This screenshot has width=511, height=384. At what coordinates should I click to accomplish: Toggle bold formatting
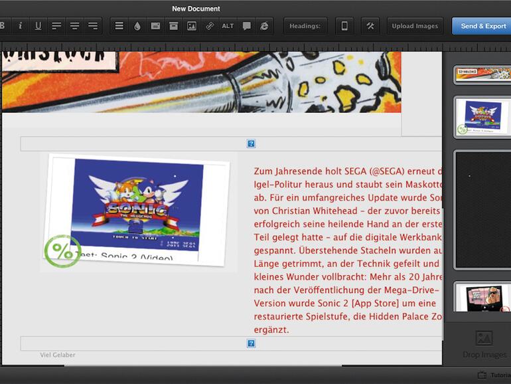tap(3, 26)
